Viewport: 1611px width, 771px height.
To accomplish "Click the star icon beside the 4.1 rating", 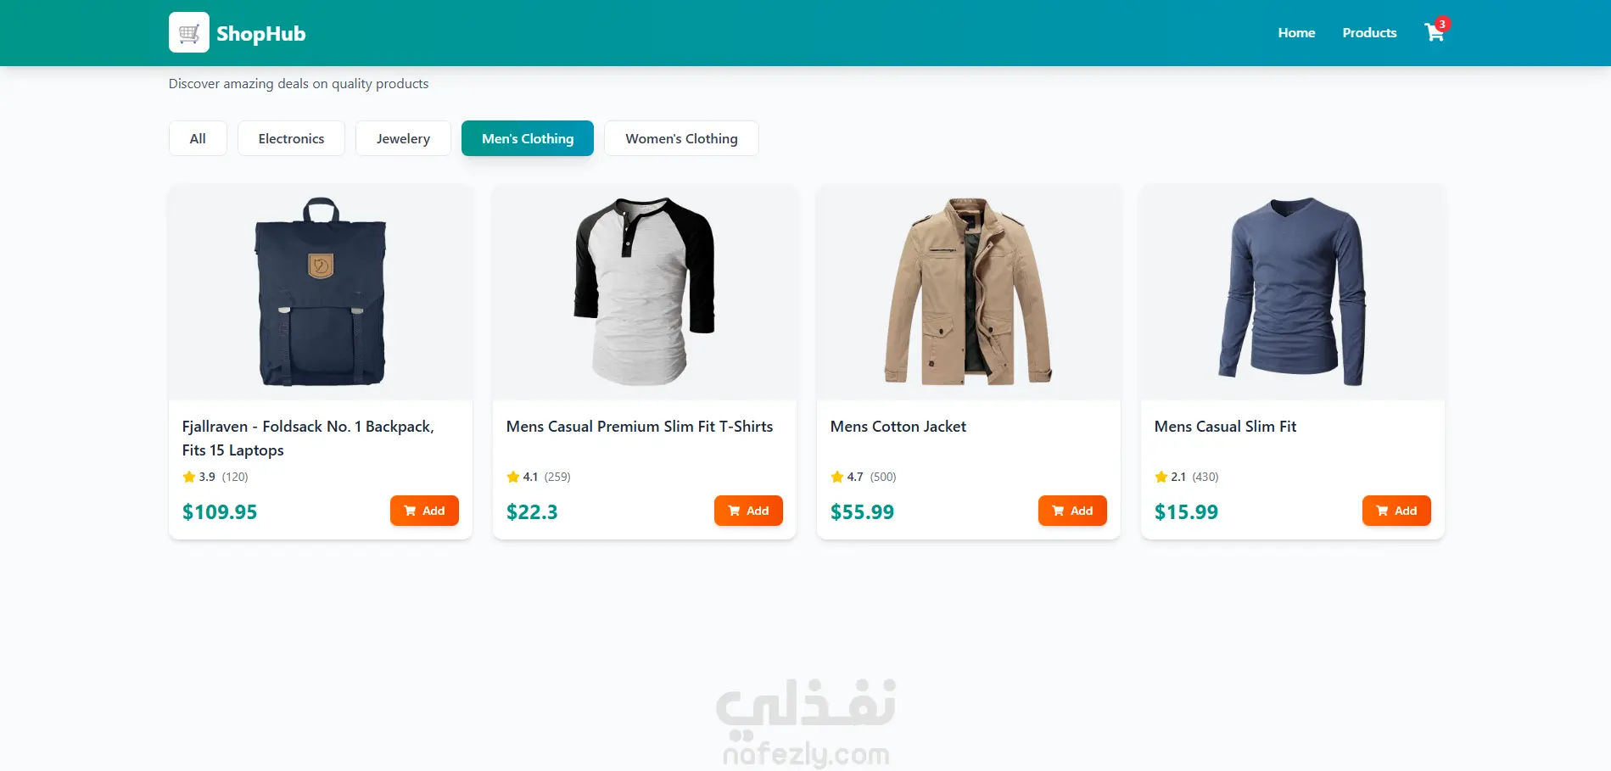I will (512, 477).
